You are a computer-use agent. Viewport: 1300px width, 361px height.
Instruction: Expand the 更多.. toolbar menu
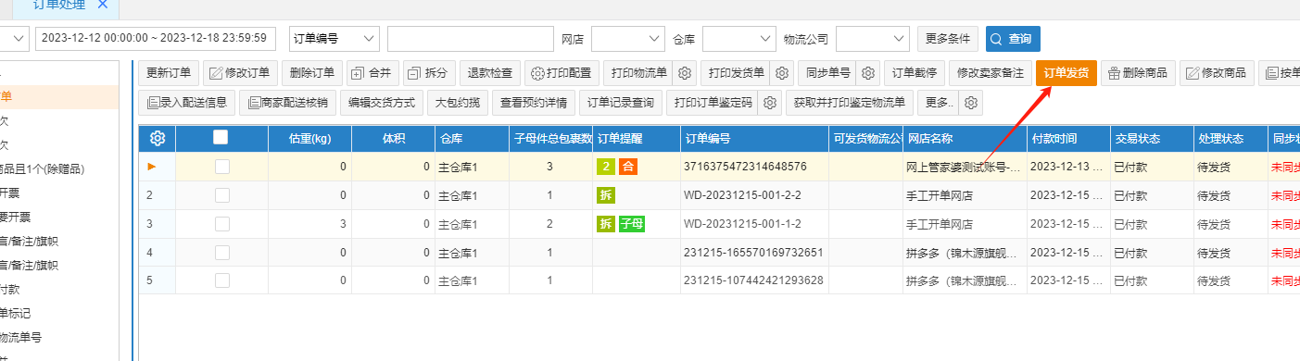tap(938, 103)
